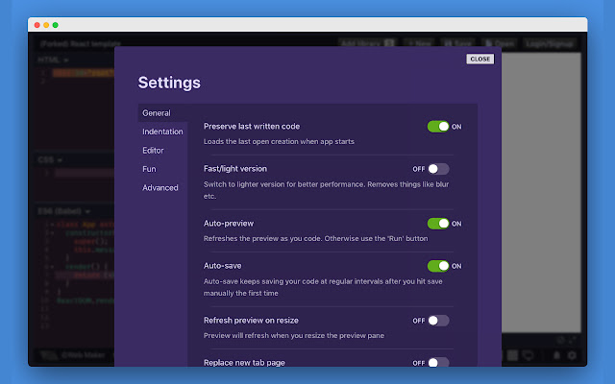This screenshot has height=384, width=615.
Task: Close the Settings dialog with CLOSE button
Action: 480,59
